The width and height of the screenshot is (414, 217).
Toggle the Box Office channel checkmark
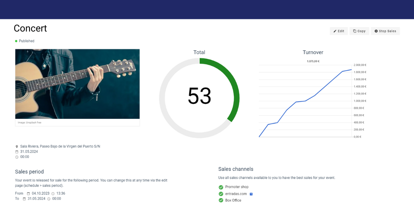221,201
